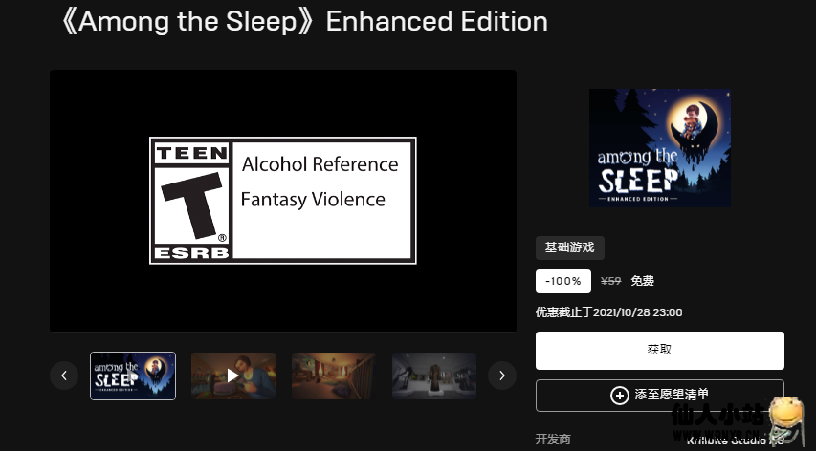Advance carousel with right chevron arrow
The image size is (816, 451).
click(502, 376)
